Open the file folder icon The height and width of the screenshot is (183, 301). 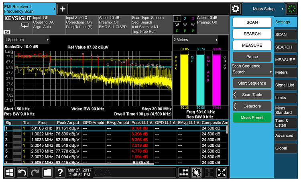click(48, 173)
